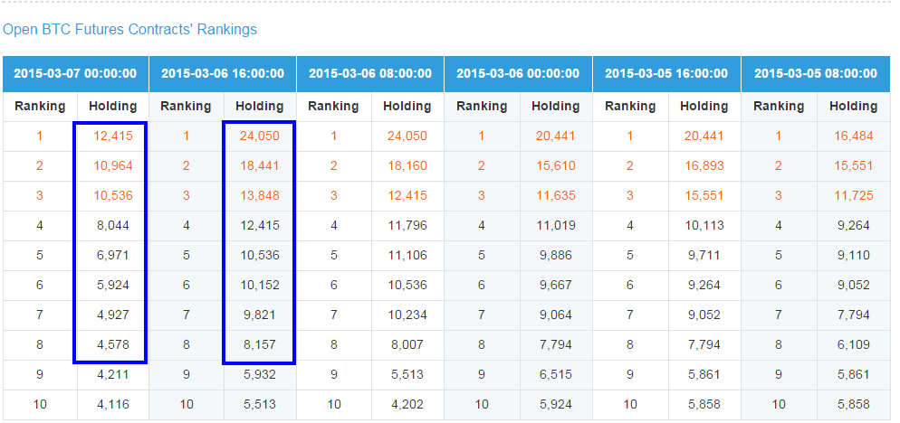Click the 16,893 holding value
The image size is (900, 423).
704,165
